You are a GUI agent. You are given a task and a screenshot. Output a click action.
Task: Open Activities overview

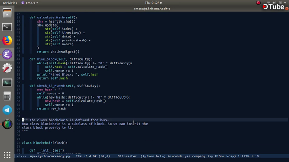click(x=9, y=3)
